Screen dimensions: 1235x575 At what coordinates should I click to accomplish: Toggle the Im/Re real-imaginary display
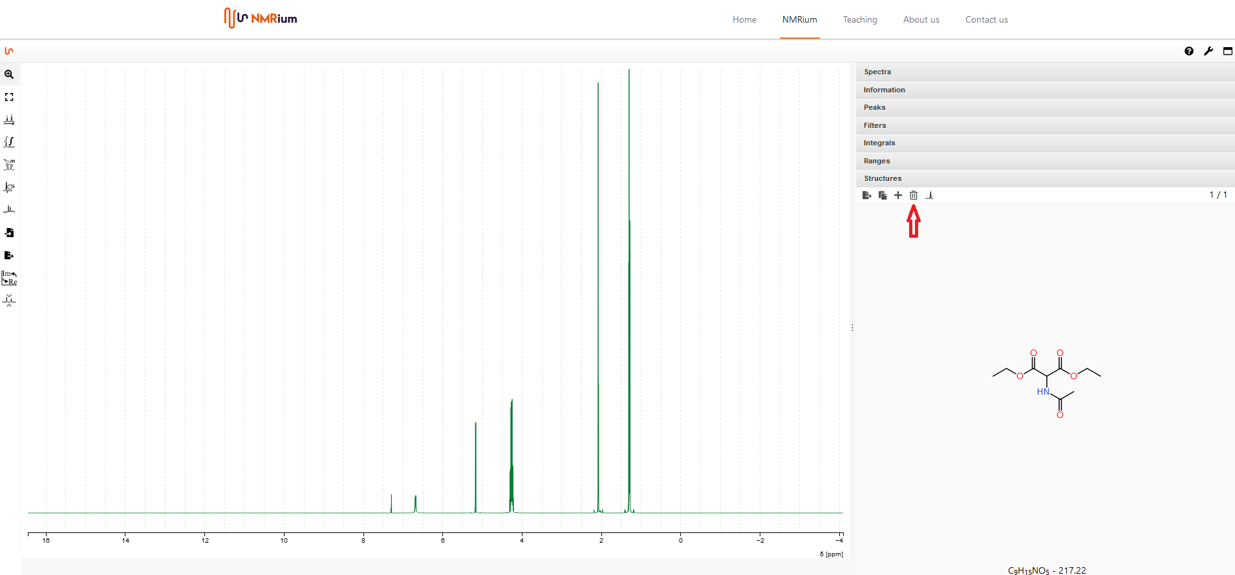click(x=9, y=278)
